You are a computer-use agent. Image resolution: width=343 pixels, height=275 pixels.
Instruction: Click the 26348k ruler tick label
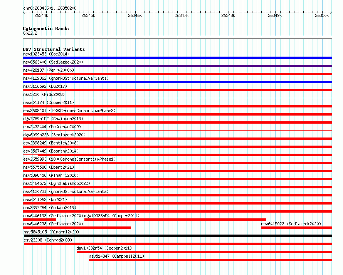click(228, 15)
